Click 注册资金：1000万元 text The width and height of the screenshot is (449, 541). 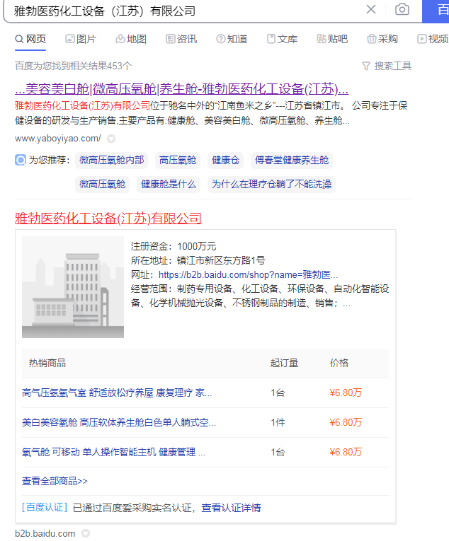[174, 246]
